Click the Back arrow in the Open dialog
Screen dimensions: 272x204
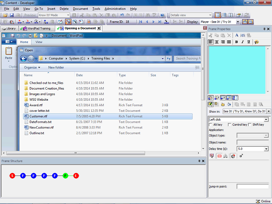(23, 59)
